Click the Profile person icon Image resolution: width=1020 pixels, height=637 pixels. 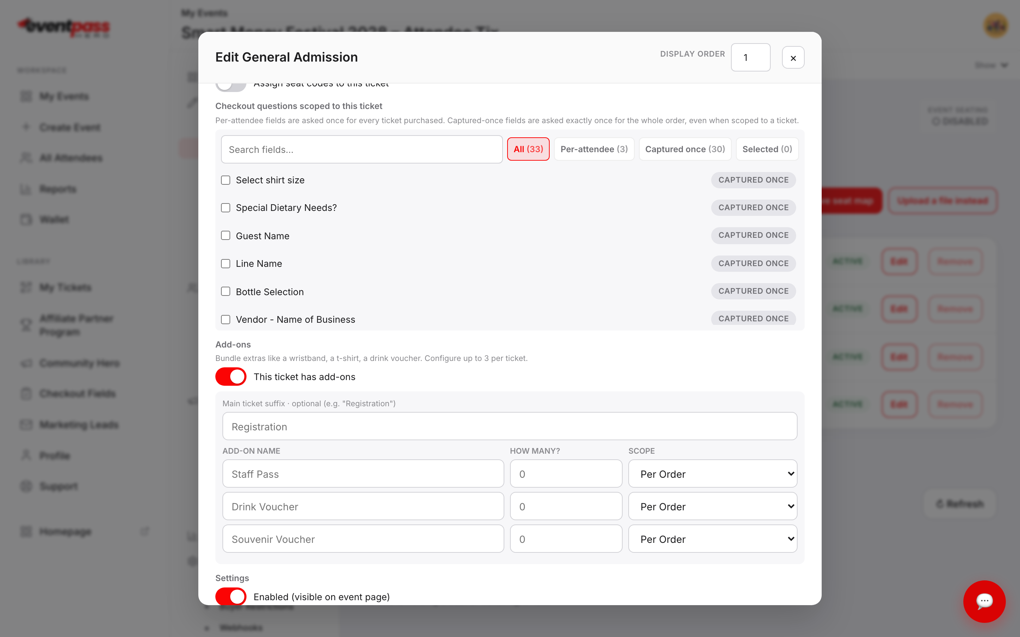(26, 455)
